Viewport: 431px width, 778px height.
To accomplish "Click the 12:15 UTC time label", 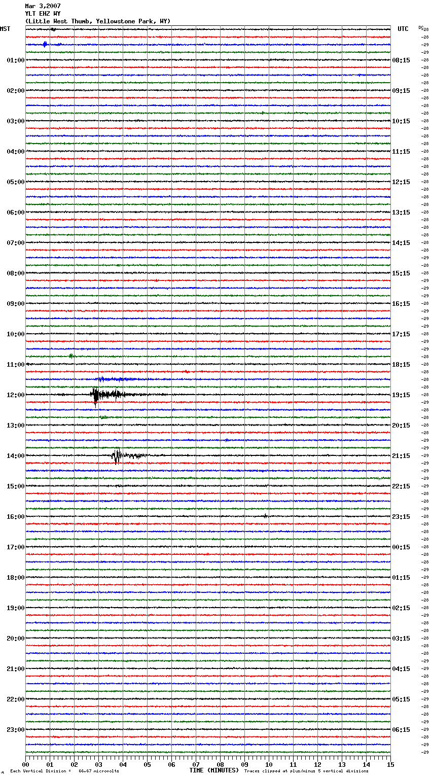I will [401, 182].
